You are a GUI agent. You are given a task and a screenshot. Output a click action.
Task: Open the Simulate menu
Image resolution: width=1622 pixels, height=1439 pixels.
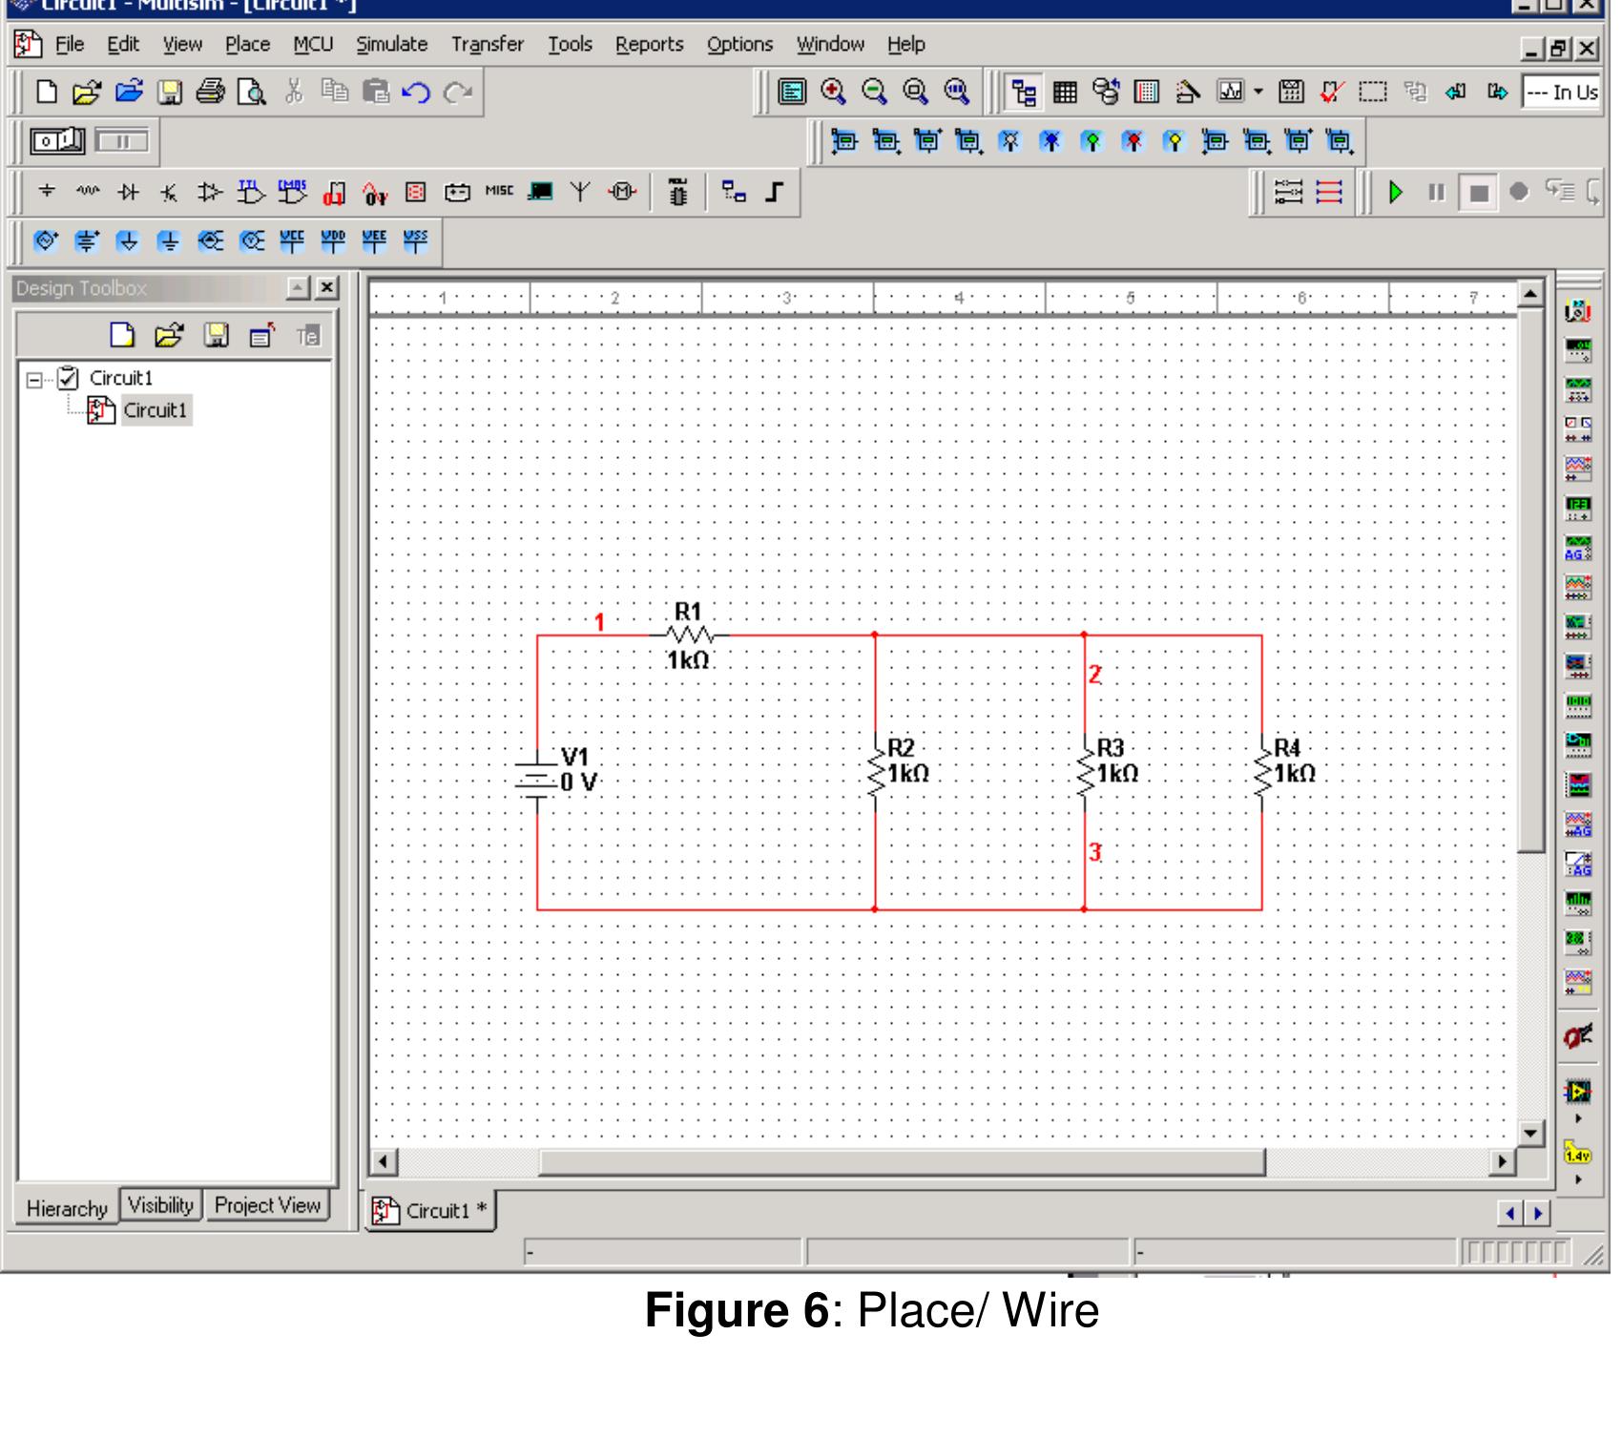point(391,45)
